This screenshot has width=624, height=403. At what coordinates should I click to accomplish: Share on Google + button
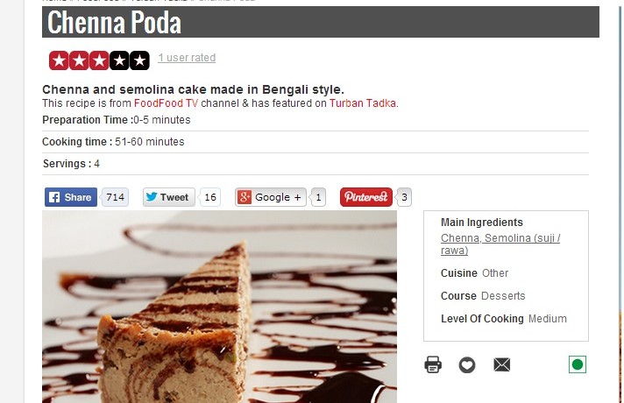coord(271,197)
